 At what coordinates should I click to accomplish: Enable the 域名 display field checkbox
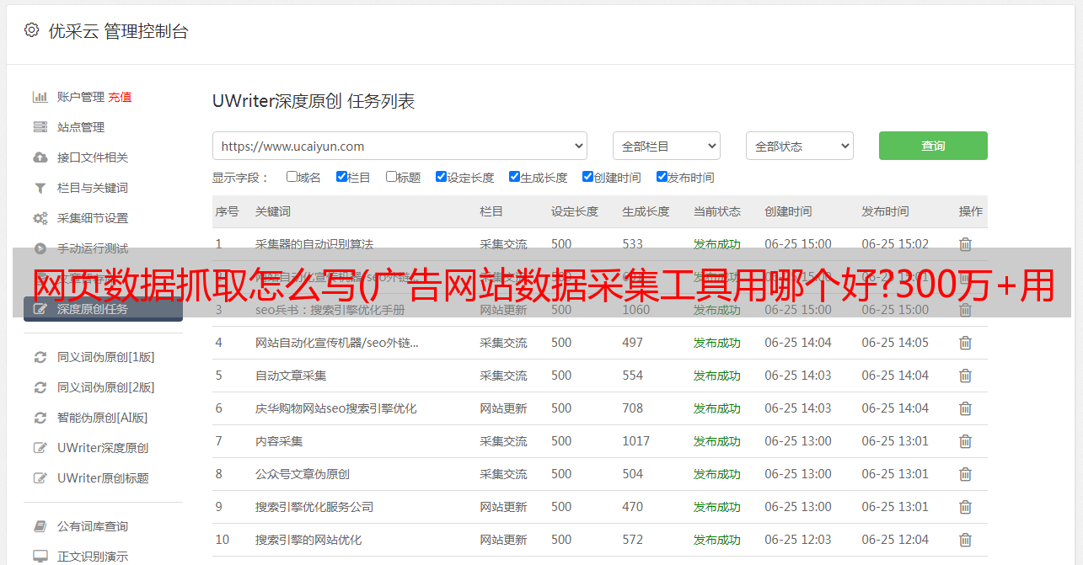pos(292,177)
